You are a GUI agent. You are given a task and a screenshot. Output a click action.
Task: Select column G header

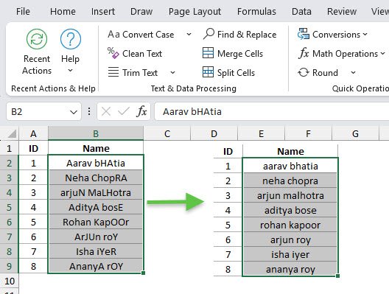355,133
